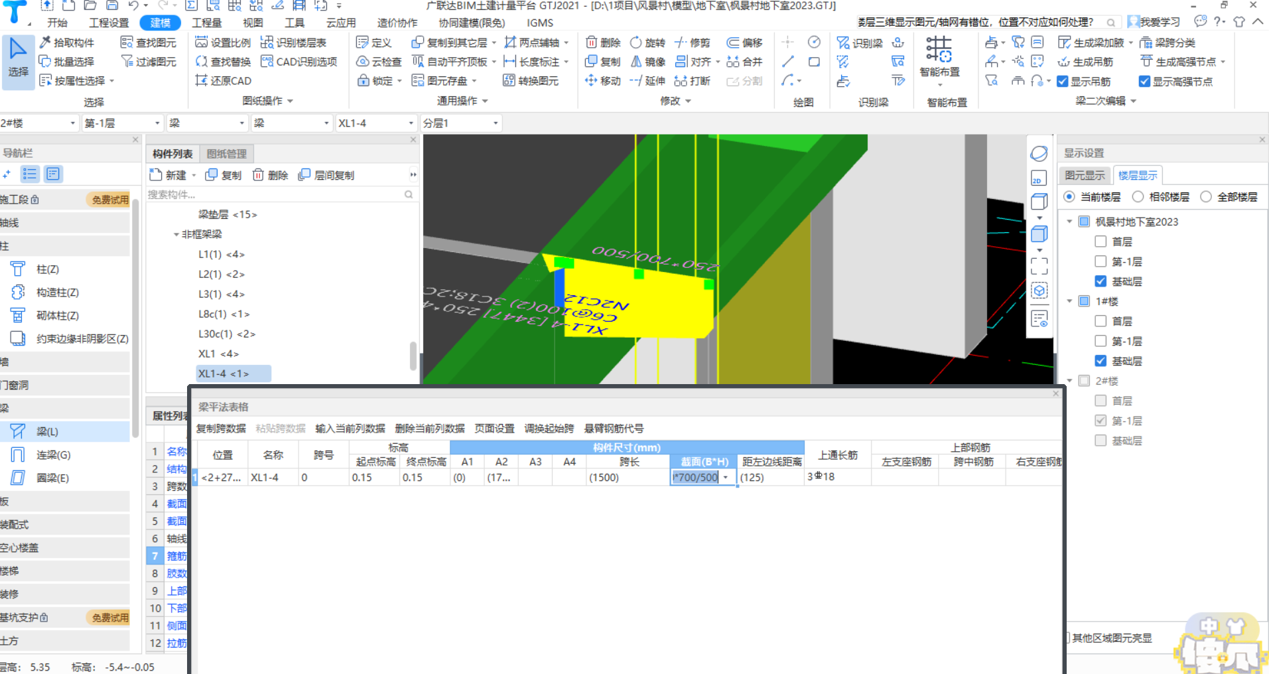Viewport: 1269px width, 674px height.
Task: Open the 视图 menu tab
Action: coord(253,23)
